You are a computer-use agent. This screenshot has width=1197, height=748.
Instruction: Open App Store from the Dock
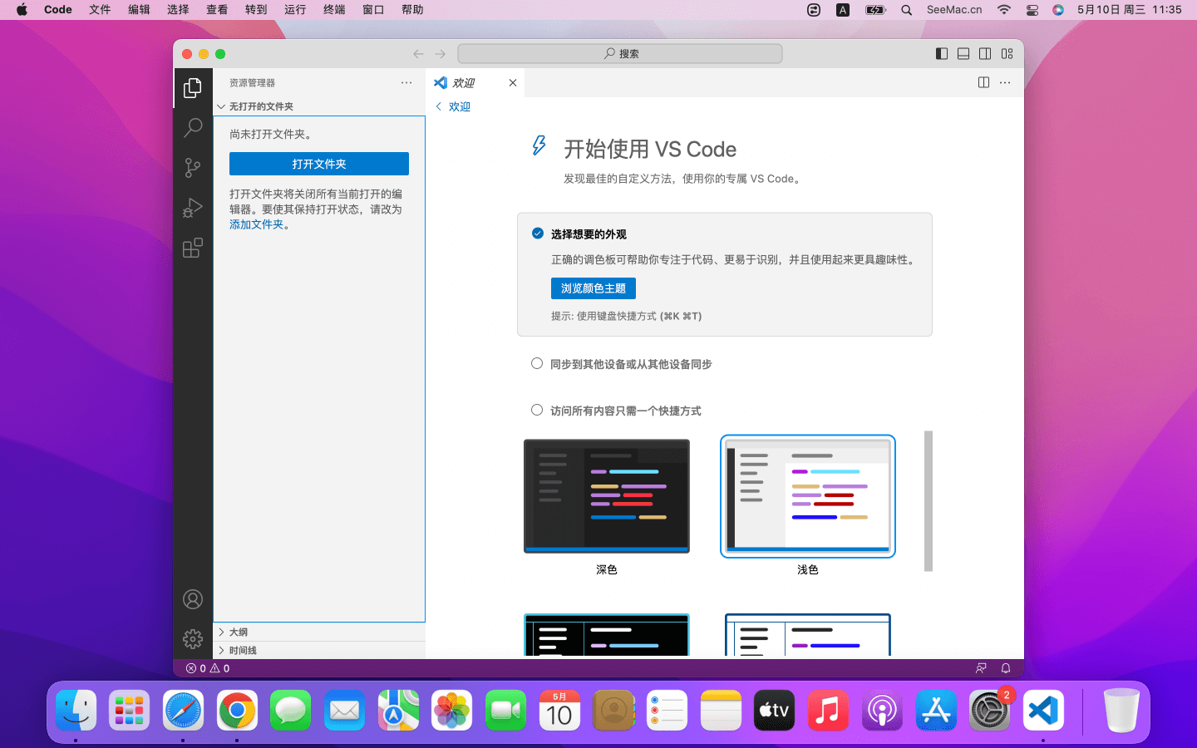pyautogui.click(x=936, y=711)
